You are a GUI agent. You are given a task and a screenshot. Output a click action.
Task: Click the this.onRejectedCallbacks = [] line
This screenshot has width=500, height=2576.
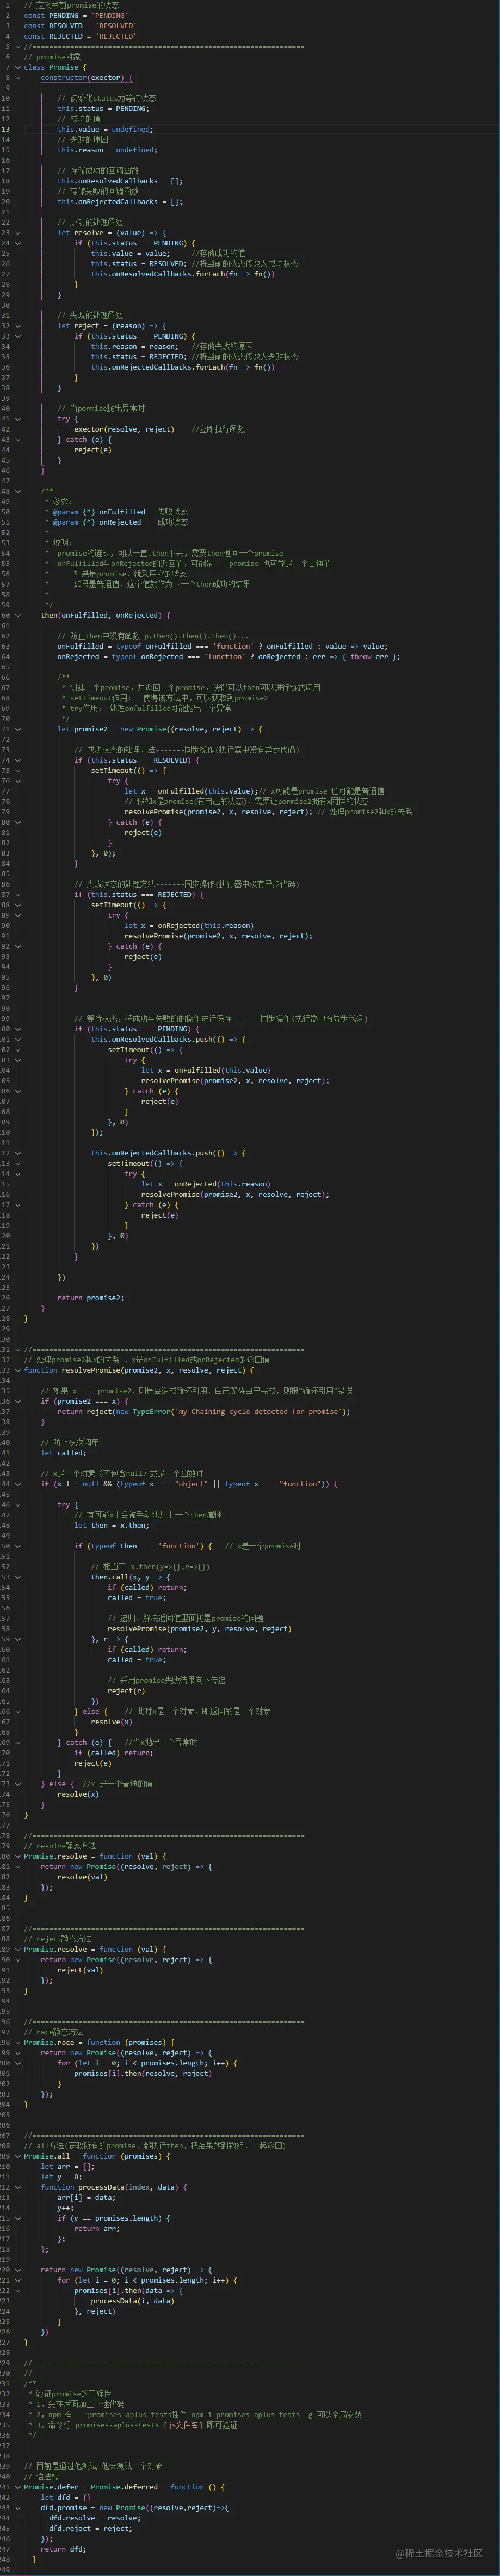[x=120, y=201]
